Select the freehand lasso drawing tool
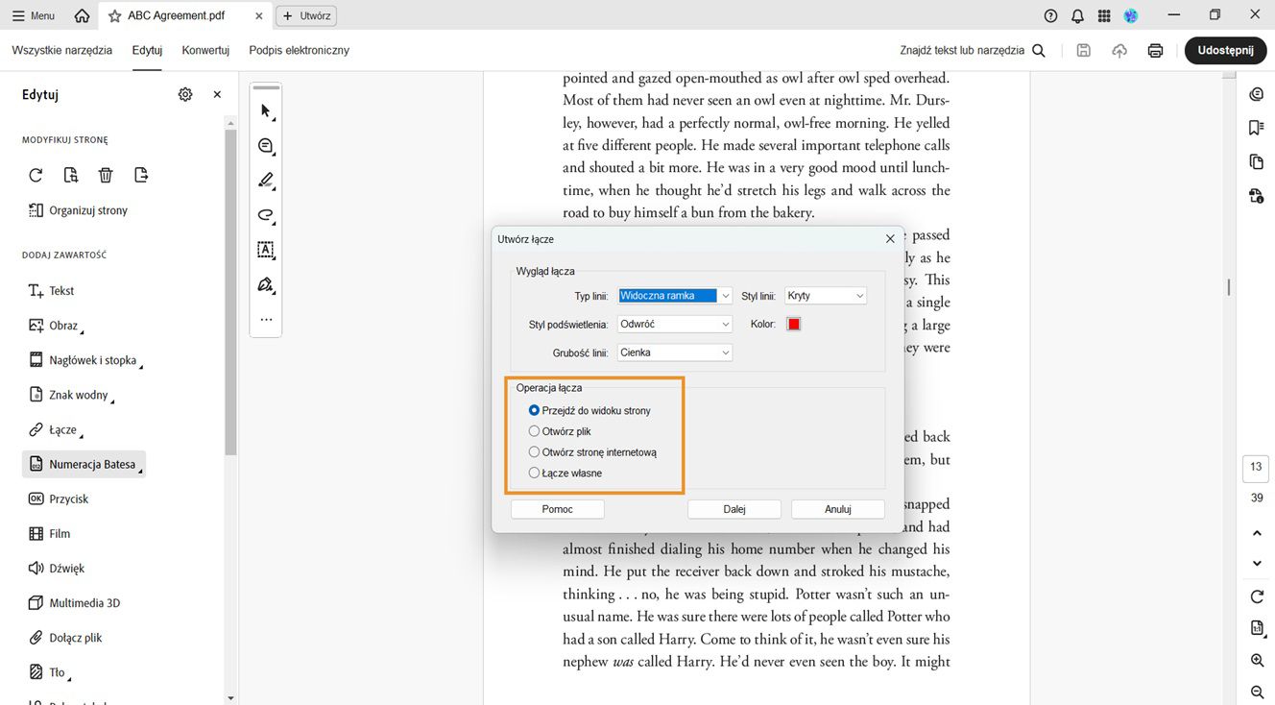Screen dimensions: 1275x705 pos(266,215)
